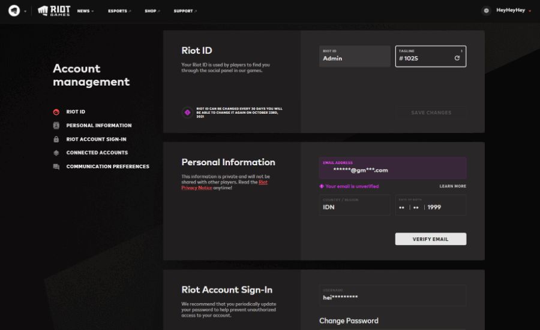The height and width of the screenshot is (330, 540).
Task: Open the Riot Games home logo
Action: [x=53, y=11]
